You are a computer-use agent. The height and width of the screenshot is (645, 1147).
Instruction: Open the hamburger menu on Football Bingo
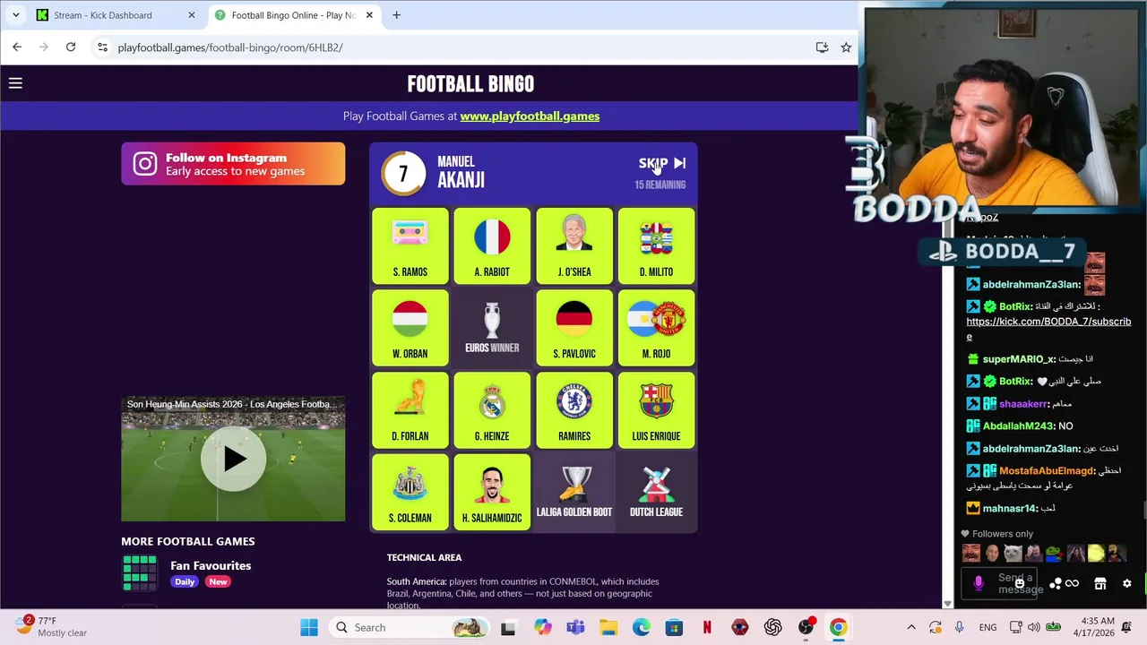pos(15,83)
